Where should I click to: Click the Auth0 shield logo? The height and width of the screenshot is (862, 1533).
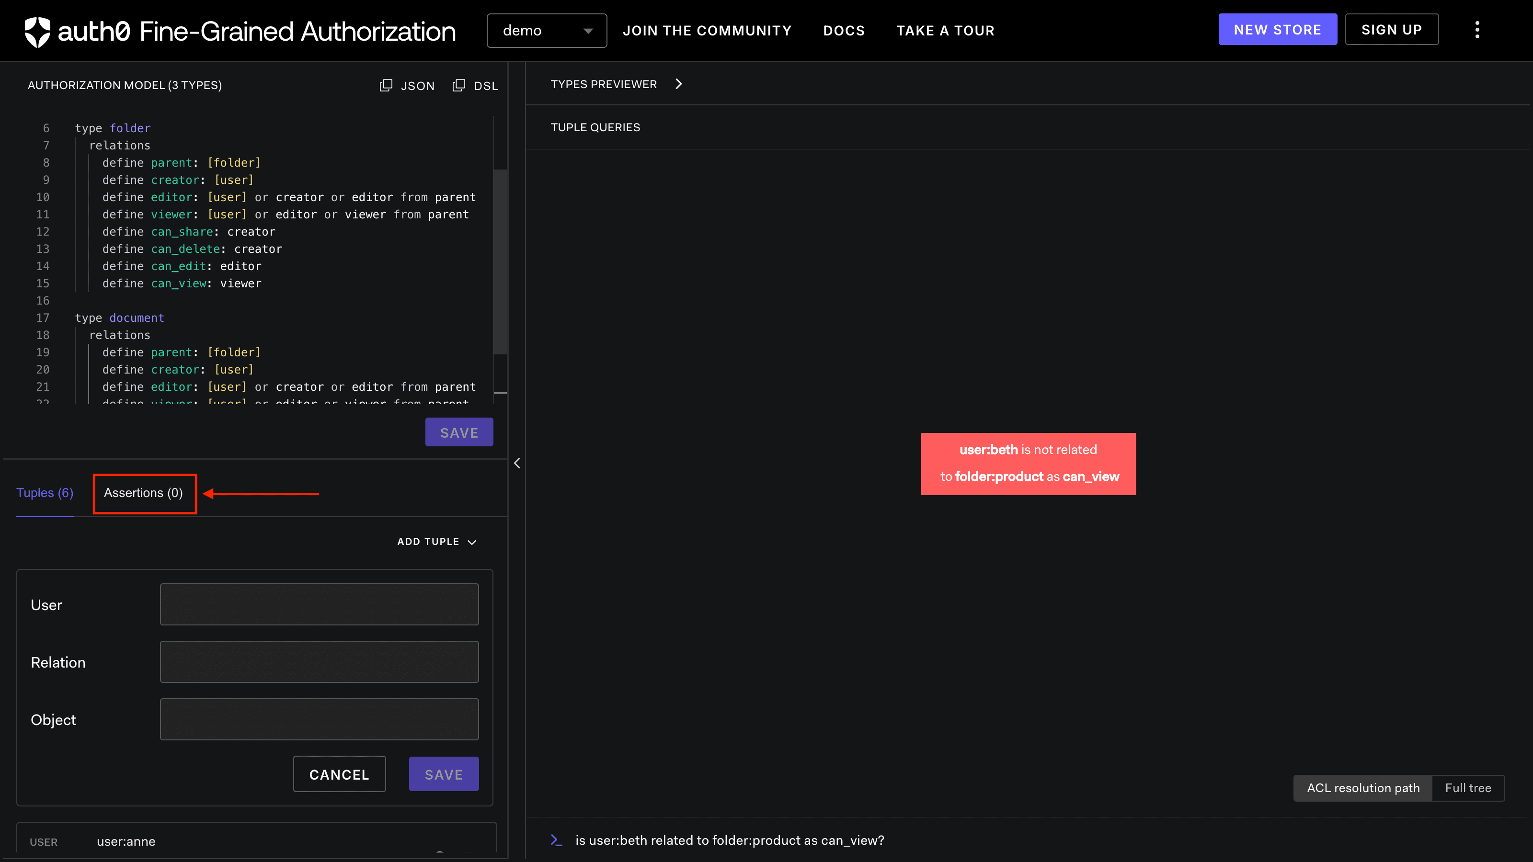pos(37,31)
